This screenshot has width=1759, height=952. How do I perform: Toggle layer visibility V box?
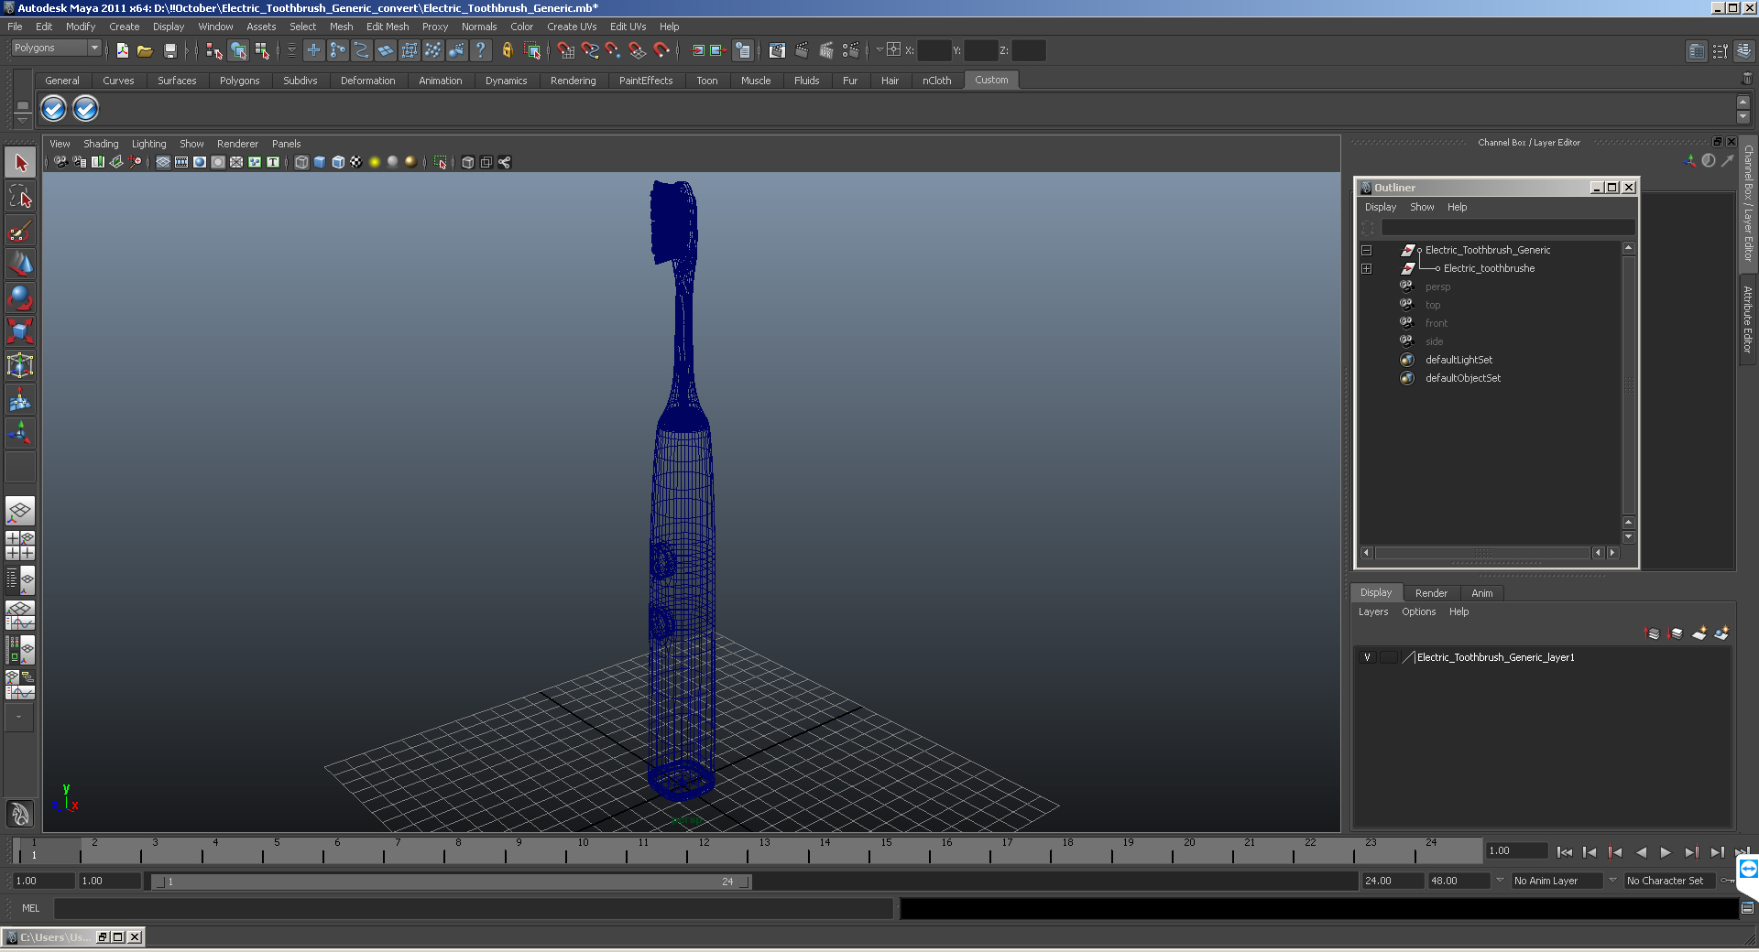(x=1367, y=657)
